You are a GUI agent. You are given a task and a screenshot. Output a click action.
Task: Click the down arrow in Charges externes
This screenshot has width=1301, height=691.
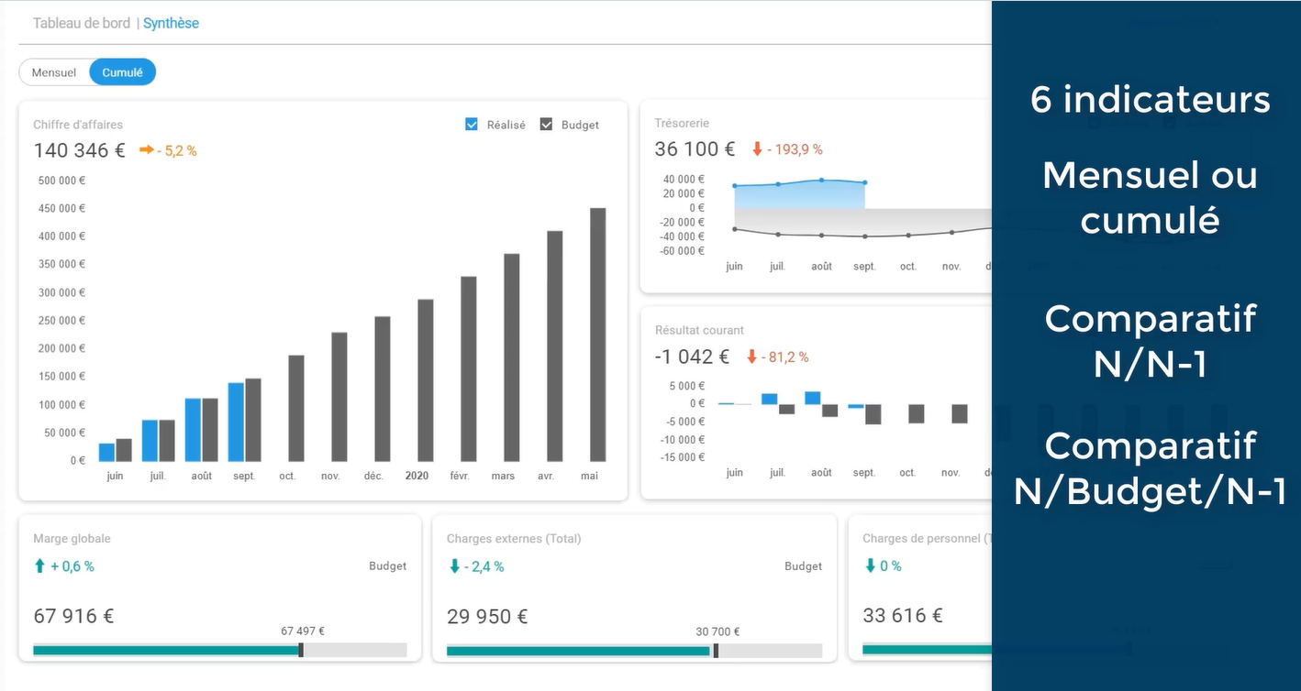point(454,566)
